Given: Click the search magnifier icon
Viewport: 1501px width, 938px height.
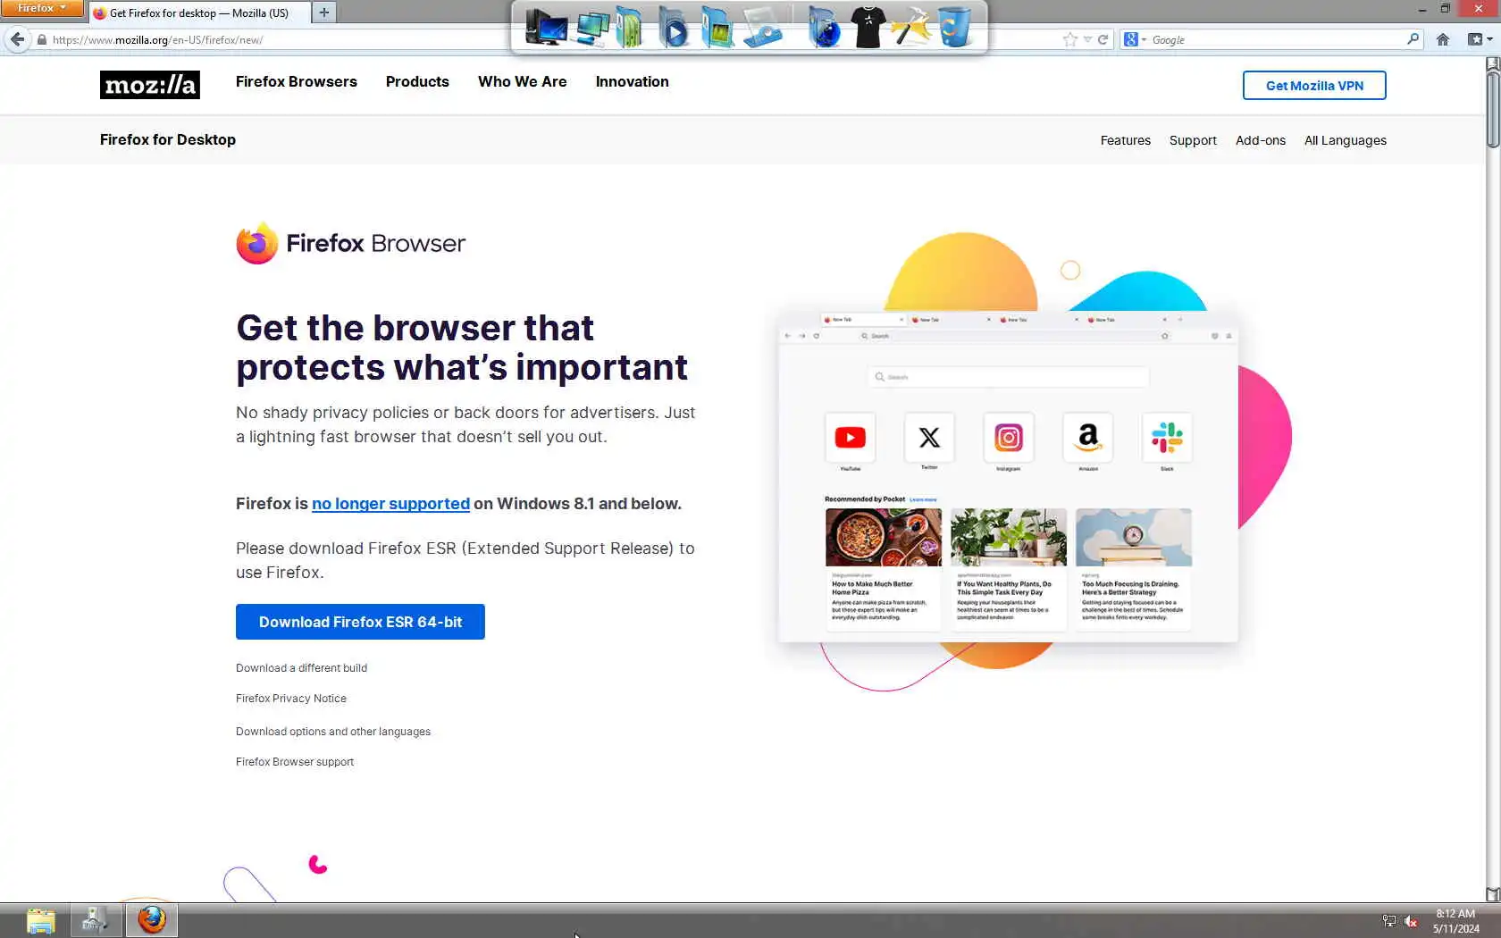Looking at the screenshot, I should pyautogui.click(x=1413, y=39).
